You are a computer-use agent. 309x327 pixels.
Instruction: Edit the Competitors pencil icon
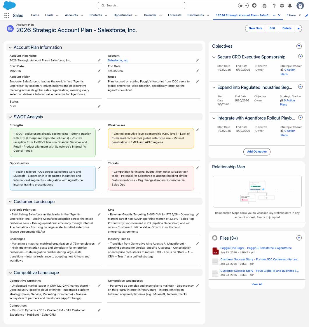point(99,310)
